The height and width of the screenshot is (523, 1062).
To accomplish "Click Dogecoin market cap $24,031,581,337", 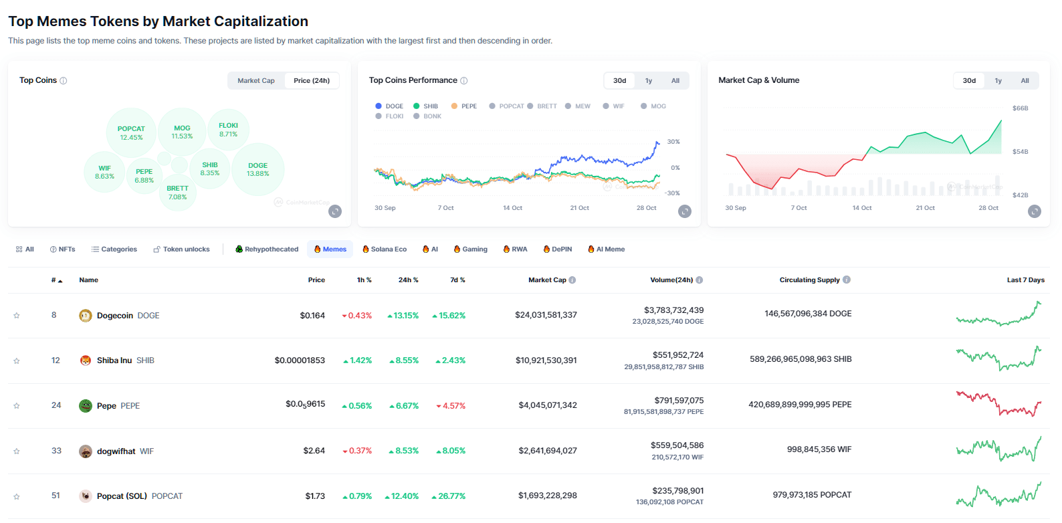I will (546, 315).
